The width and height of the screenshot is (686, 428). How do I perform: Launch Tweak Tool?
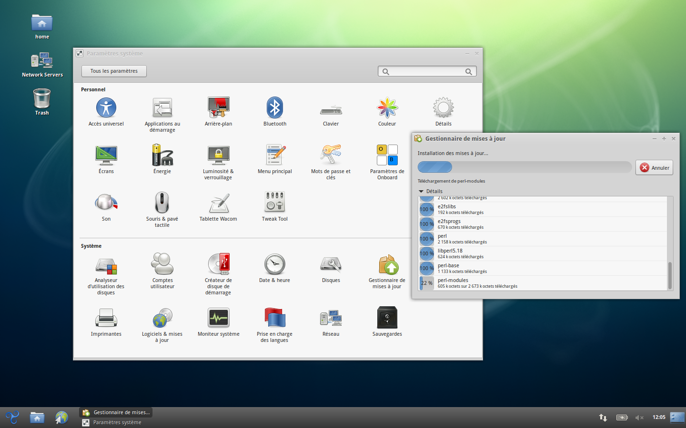point(275,207)
